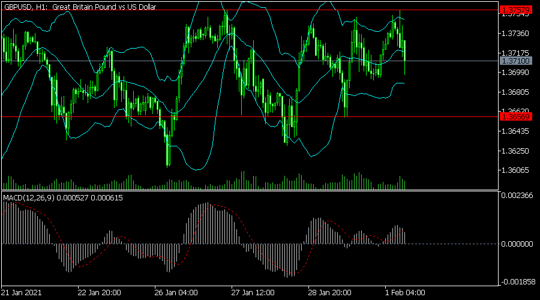
Task: Click the 1 Feb 04:00 time label
Action: 405,293
